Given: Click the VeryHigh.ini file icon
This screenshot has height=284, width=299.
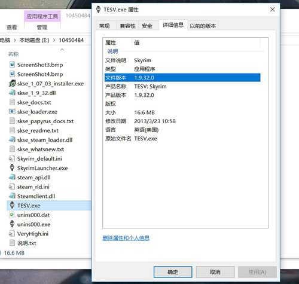Looking at the screenshot, I should pyautogui.click(x=12, y=234).
